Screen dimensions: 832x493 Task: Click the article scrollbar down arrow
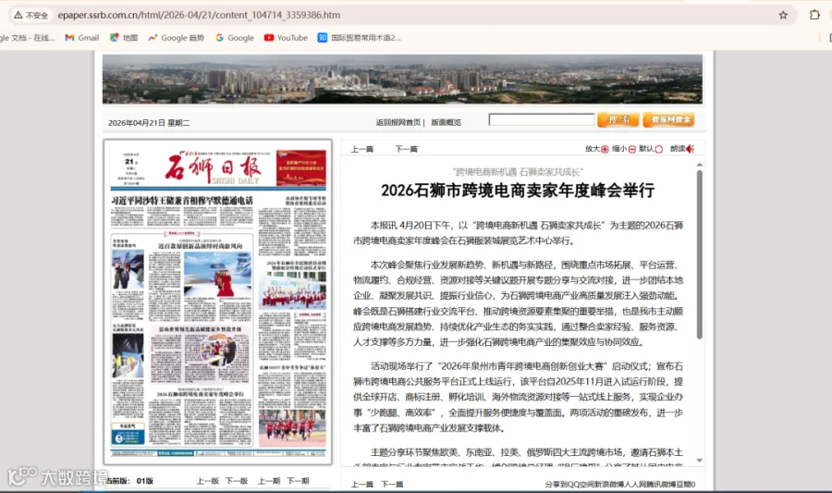pyautogui.click(x=700, y=461)
